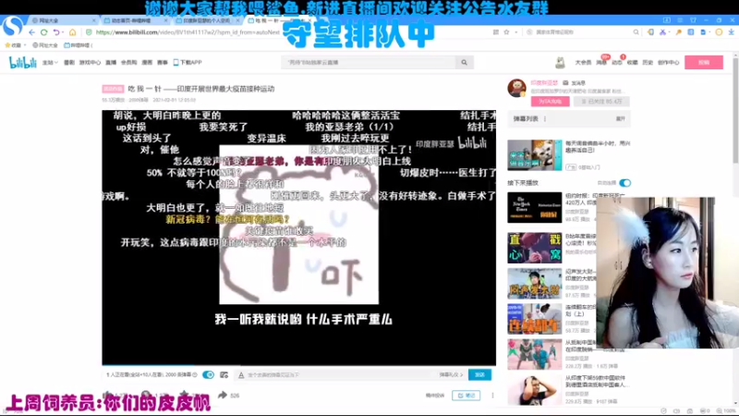Open danmaku settings icon beside toggle

click(x=224, y=374)
